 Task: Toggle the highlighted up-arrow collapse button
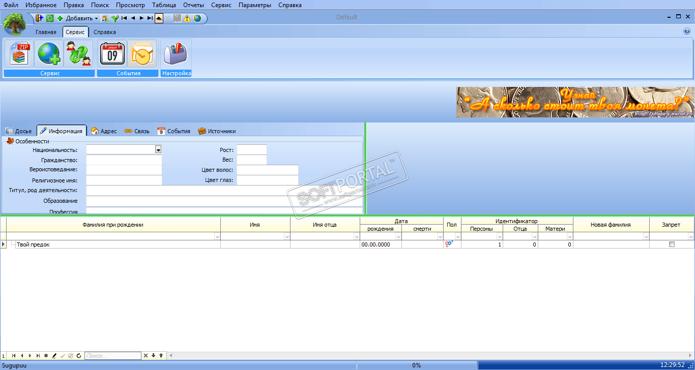click(x=159, y=18)
